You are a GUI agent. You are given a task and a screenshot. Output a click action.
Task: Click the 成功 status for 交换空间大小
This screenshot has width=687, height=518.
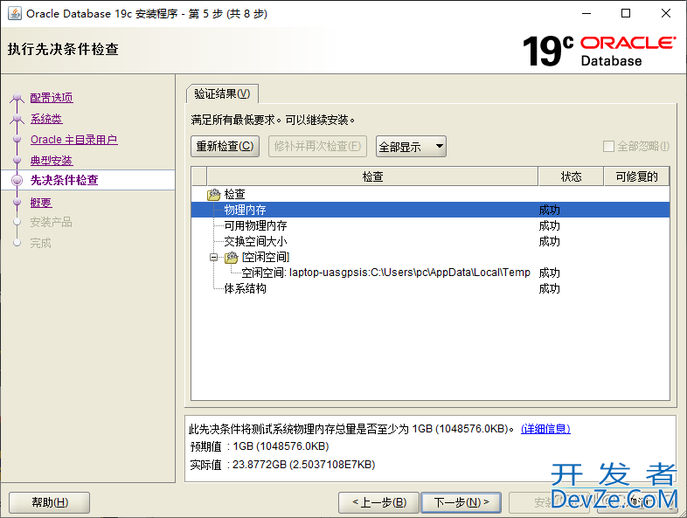550,241
